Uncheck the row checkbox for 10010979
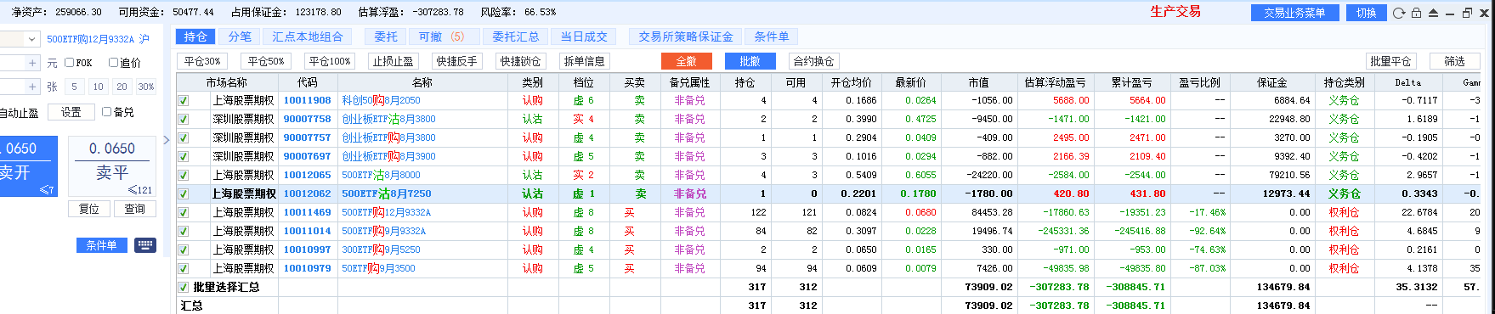The image size is (1495, 314). pyautogui.click(x=183, y=268)
